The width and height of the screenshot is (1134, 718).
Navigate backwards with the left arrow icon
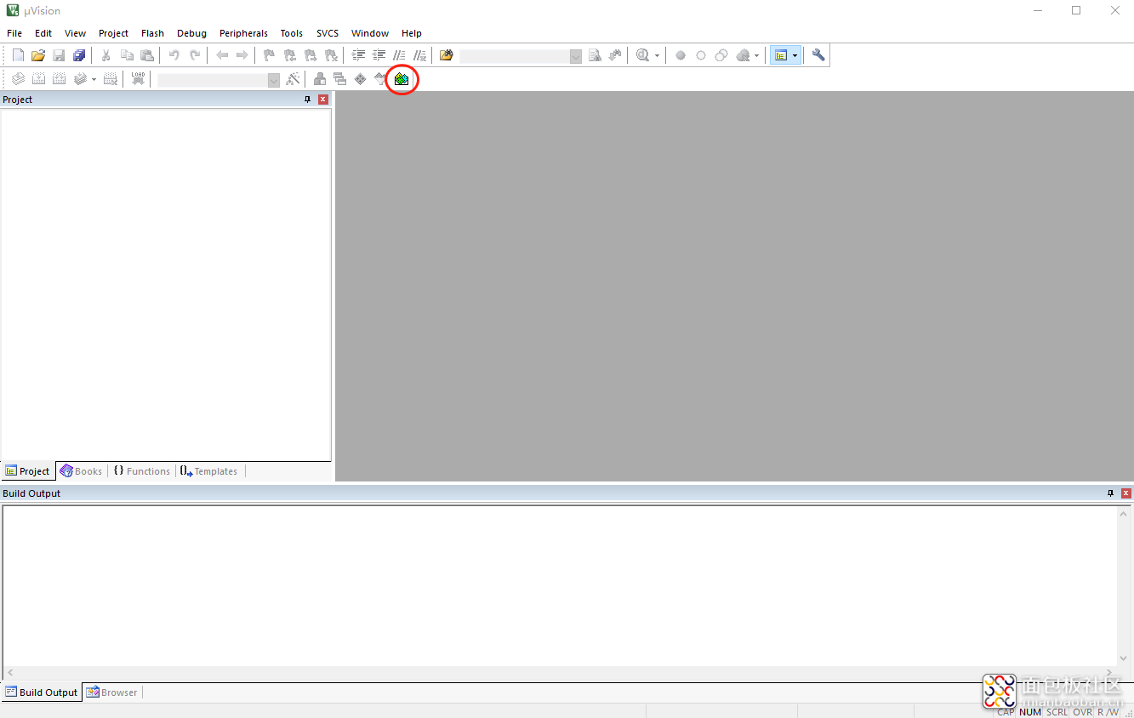tap(222, 55)
